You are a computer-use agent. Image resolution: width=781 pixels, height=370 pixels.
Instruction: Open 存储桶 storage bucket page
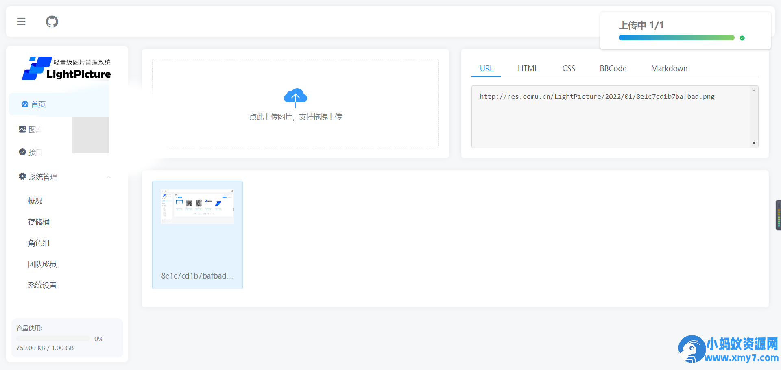(x=39, y=222)
